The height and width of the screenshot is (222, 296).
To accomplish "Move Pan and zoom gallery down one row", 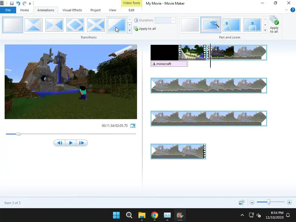I will coord(265,25).
